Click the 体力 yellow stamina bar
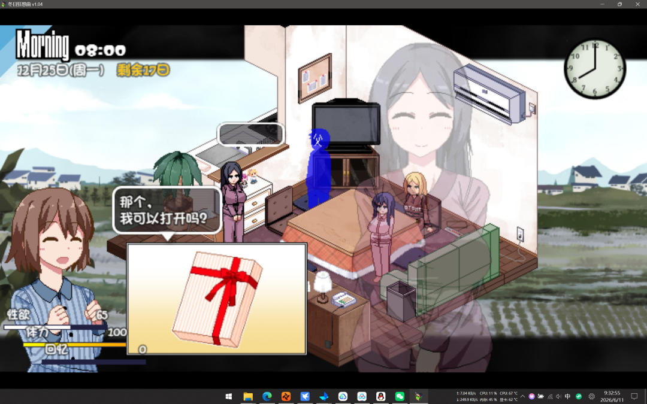This screenshot has width=647, height=404. [x=74, y=344]
